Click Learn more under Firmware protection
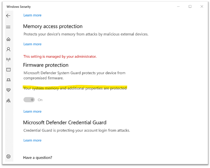Screen dimensions: 210x168 (32, 112)
